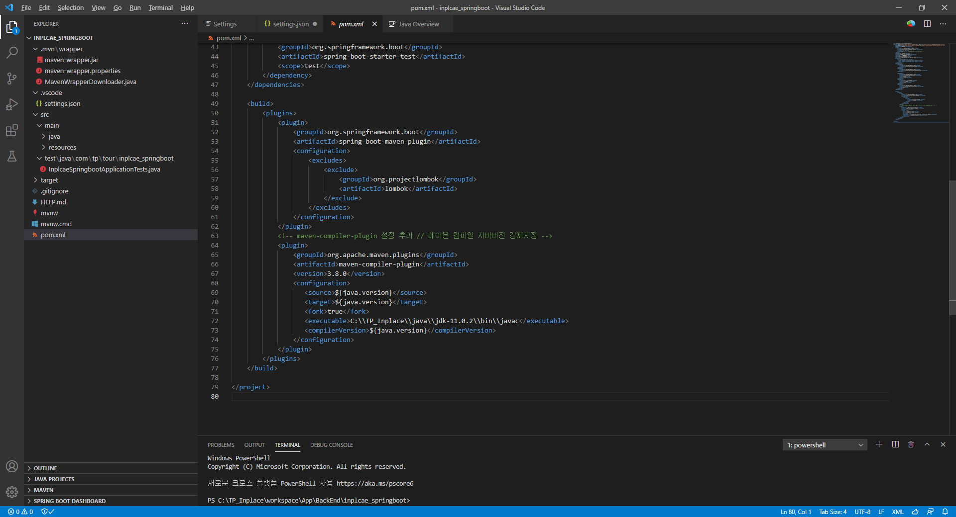Image resolution: width=956 pixels, height=517 pixels.
Task: Switch to the settings.json editor tab
Action: click(290, 24)
